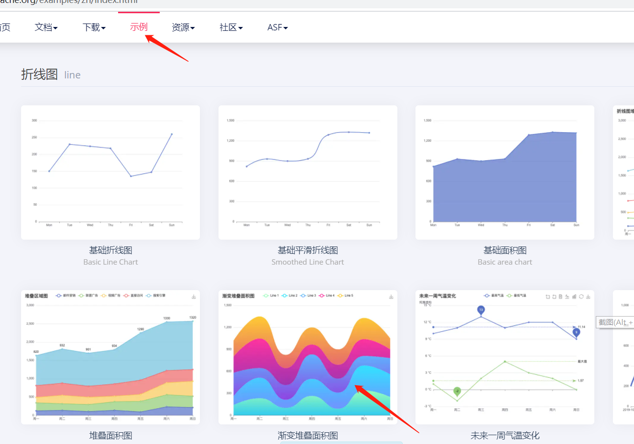Click the 13 max marker pin
The height and width of the screenshot is (444, 634).
pos(481,310)
